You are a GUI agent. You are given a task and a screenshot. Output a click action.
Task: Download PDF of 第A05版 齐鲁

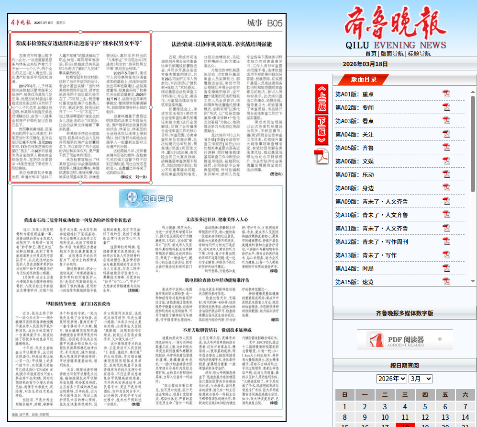pos(447,148)
